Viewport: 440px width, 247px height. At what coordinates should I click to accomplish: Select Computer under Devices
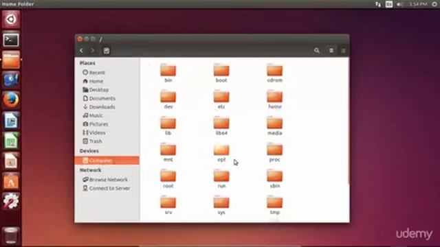107,161
